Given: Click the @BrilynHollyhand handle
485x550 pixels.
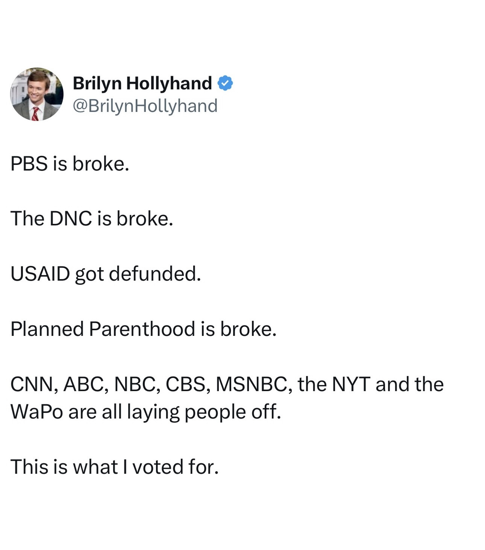Looking at the screenshot, I should pos(145,106).
